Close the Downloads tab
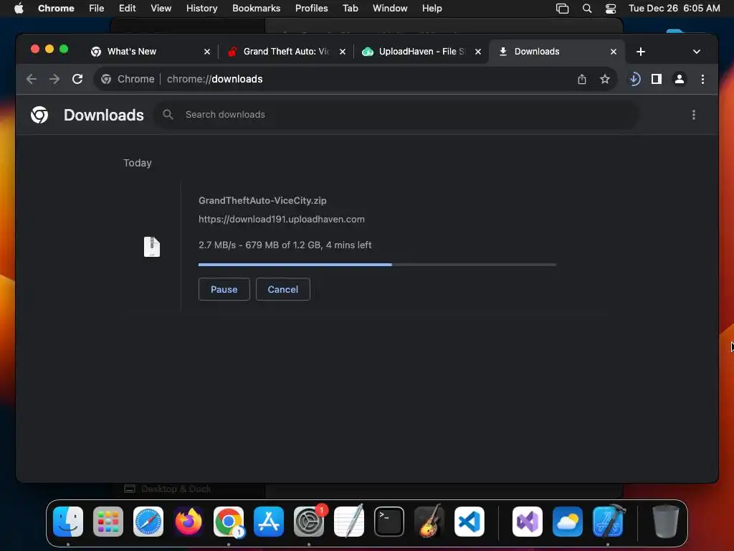 coord(614,52)
